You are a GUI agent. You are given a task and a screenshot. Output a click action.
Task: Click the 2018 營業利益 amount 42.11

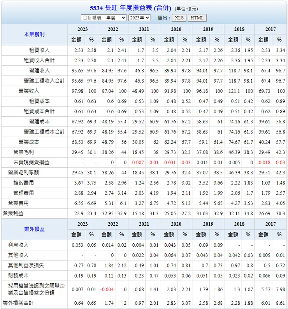point(234,213)
